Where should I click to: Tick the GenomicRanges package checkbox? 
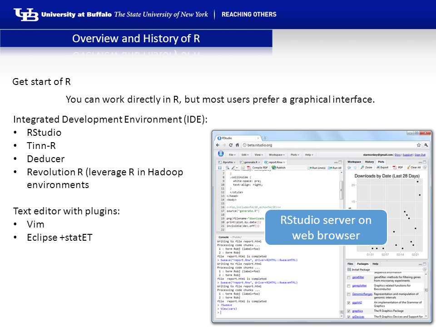(x=349, y=294)
